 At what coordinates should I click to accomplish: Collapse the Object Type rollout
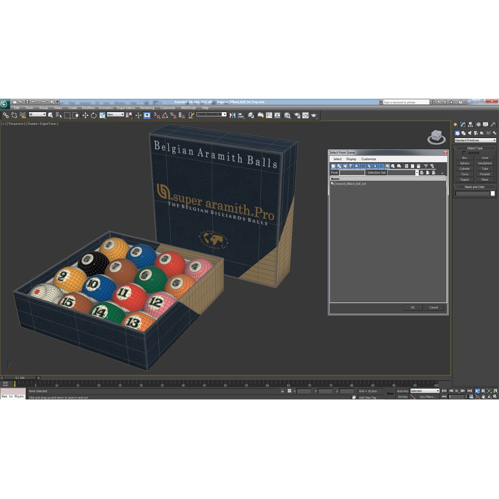click(x=475, y=148)
